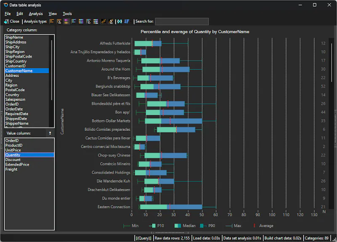The width and height of the screenshot is (337, 242).
Task: Select CustomerID in Category column list
Action: click(27, 66)
